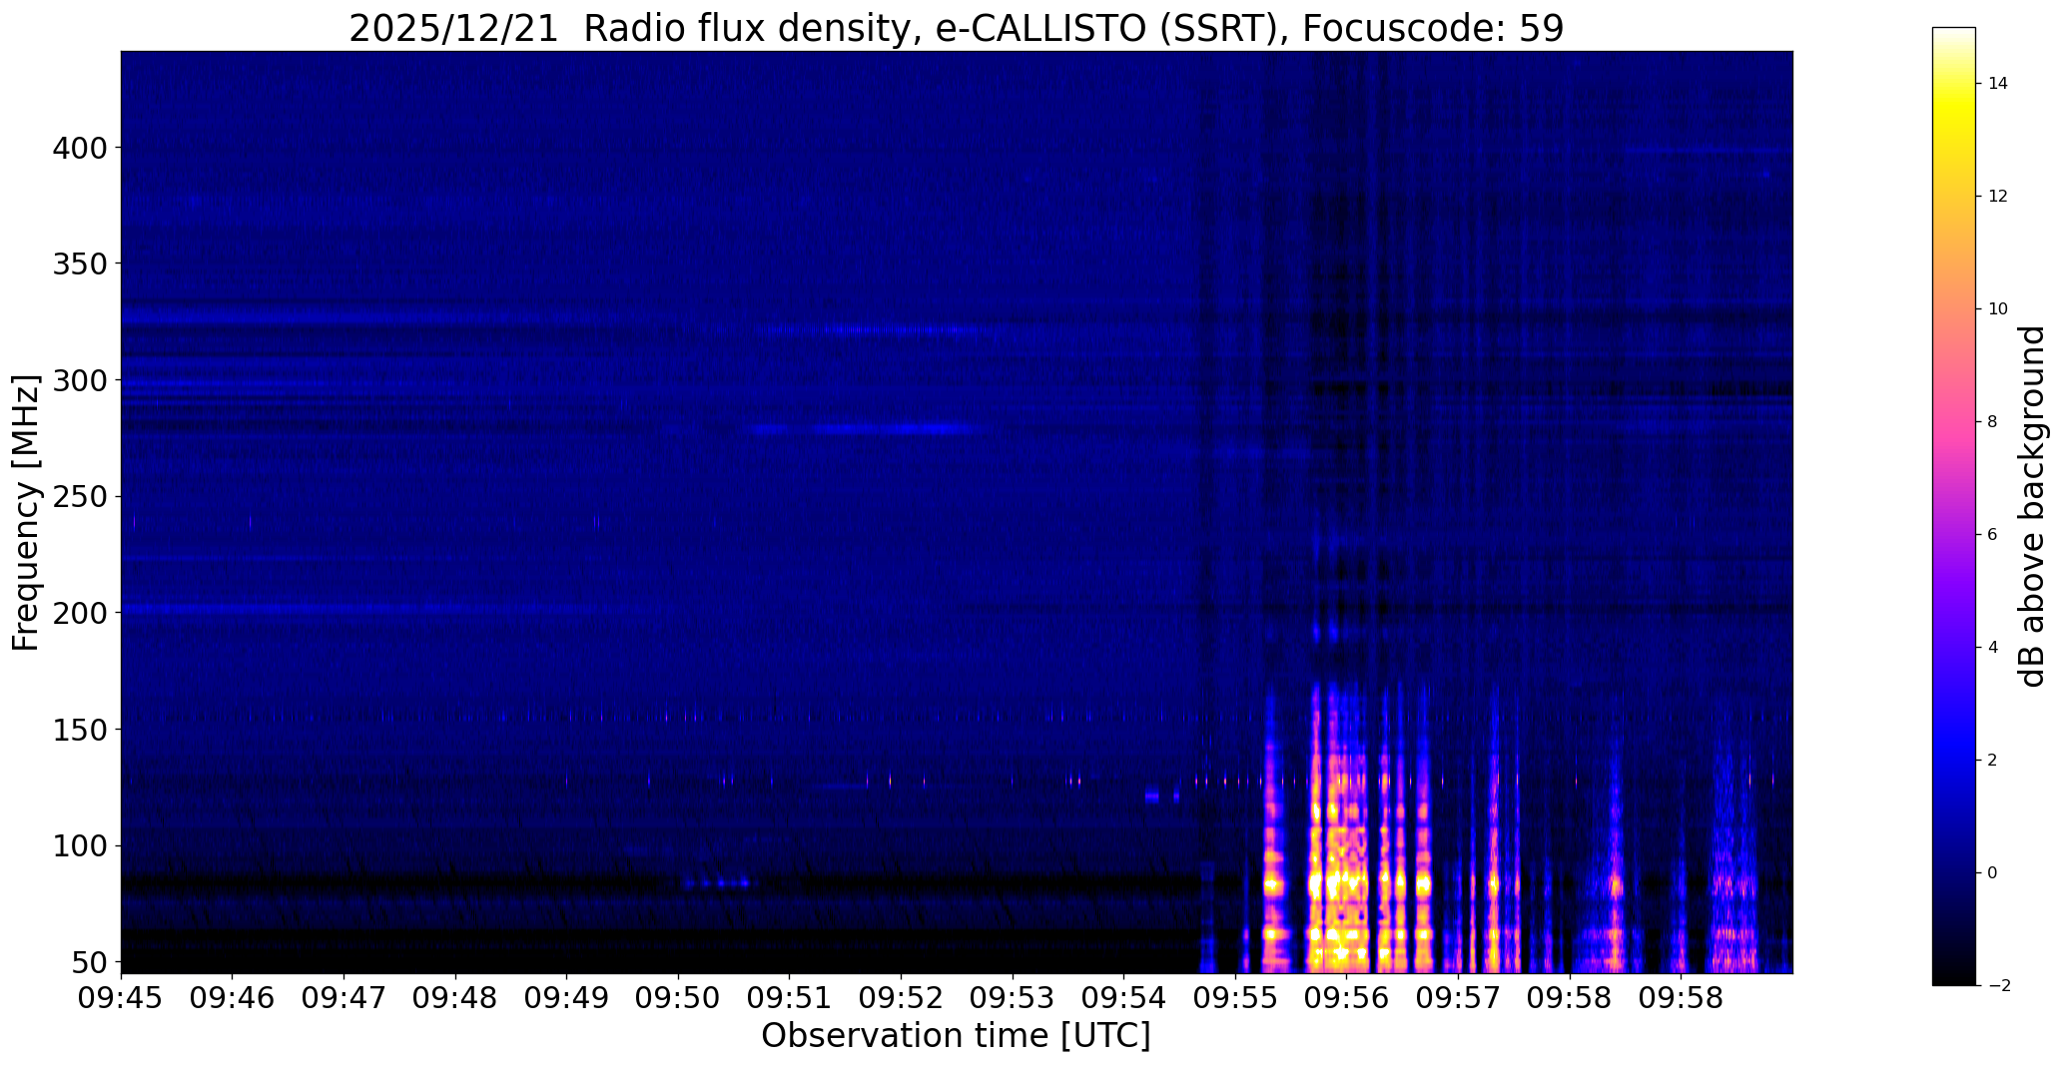Viewport: 2063px width, 1065px height.
Task: Click the 300 frequency tick label
Action: point(81,380)
